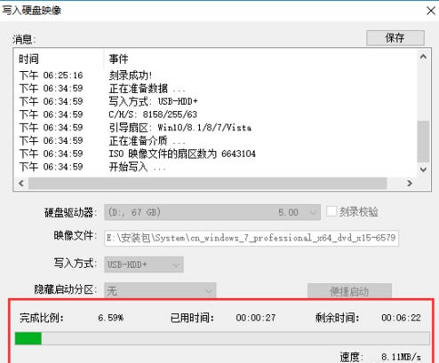Click the 事件 column header
This screenshot has height=363, width=439.
click(x=260, y=59)
